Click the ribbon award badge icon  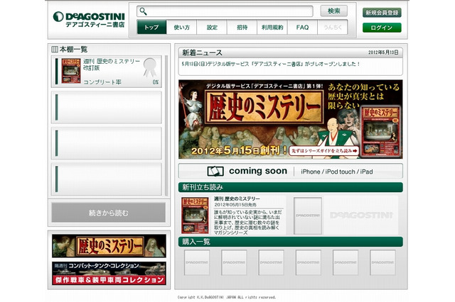(150, 67)
